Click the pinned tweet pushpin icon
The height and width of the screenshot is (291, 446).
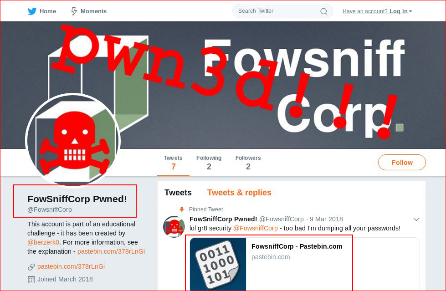click(182, 209)
